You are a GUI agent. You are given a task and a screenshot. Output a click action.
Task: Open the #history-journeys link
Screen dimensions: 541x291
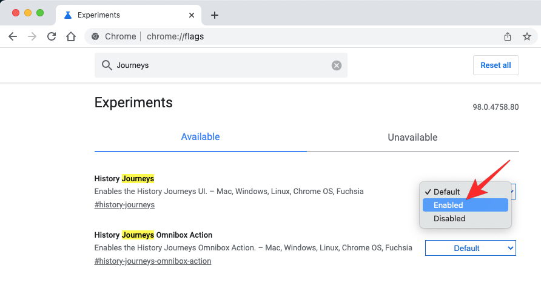[124, 205]
